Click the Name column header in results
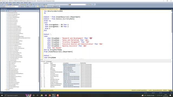Viewport: 173px width, 97px height. (56, 63)
